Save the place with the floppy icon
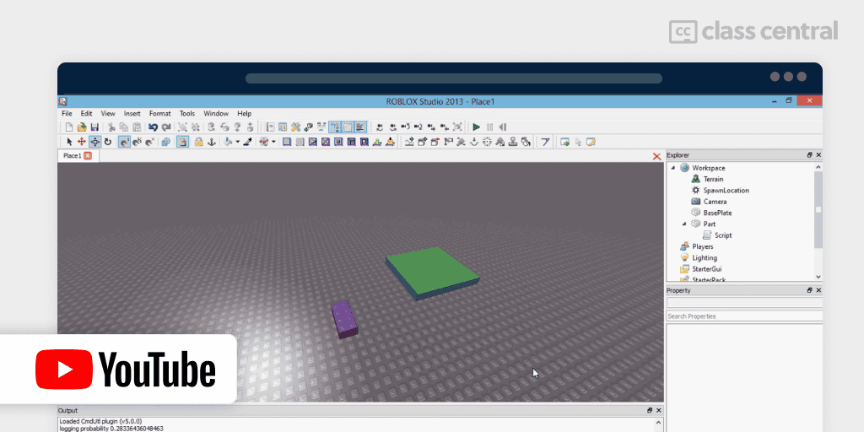This screenshot has height=432, width=864. tap(94, 127)
